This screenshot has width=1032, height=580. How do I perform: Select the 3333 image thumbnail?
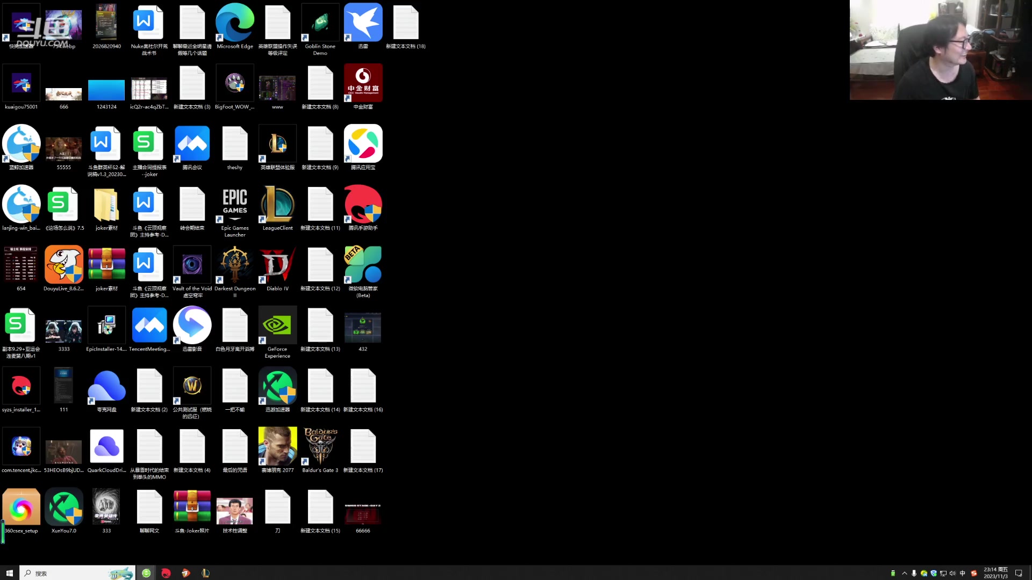tap(64, 331)
